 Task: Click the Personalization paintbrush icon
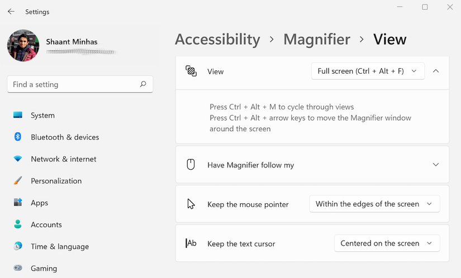click(18, 180)
